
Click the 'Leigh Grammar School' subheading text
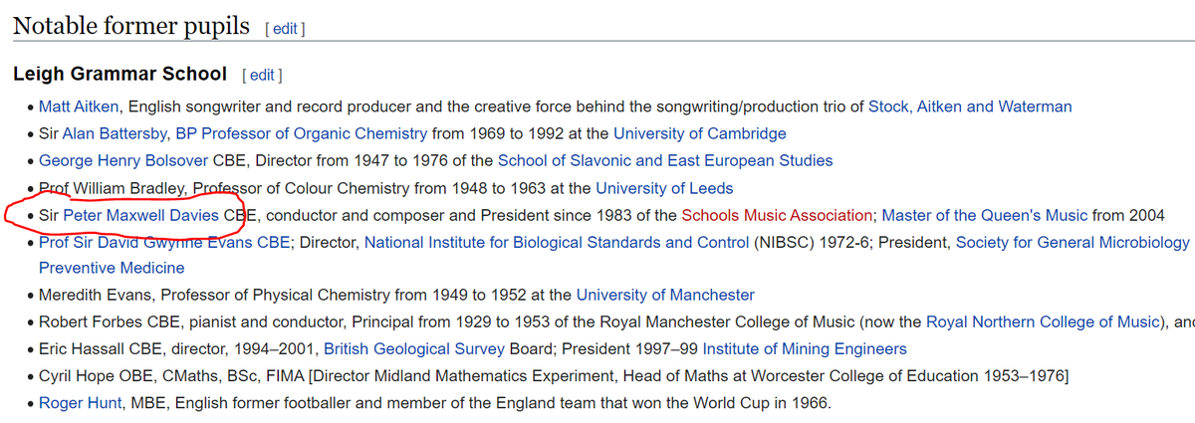click(x=120, y=75)
